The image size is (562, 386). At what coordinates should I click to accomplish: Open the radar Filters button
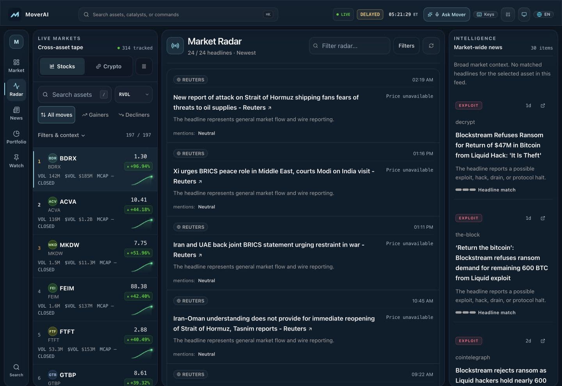[x=406, y=46]
